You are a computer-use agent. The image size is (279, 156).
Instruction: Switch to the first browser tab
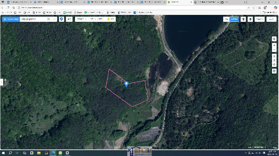click(17, 2)
